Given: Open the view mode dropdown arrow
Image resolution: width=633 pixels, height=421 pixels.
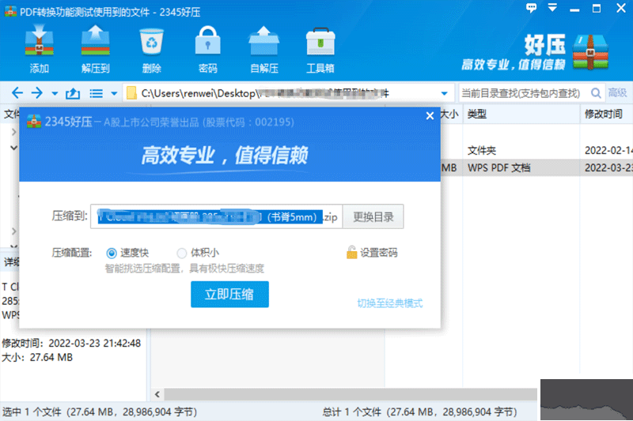Looking at the screenshot, I should [114, 93].
